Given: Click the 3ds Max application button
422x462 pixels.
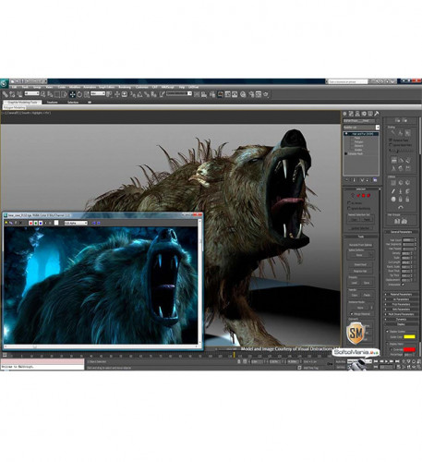Looking at the screenshot, I should click(4, 83).
